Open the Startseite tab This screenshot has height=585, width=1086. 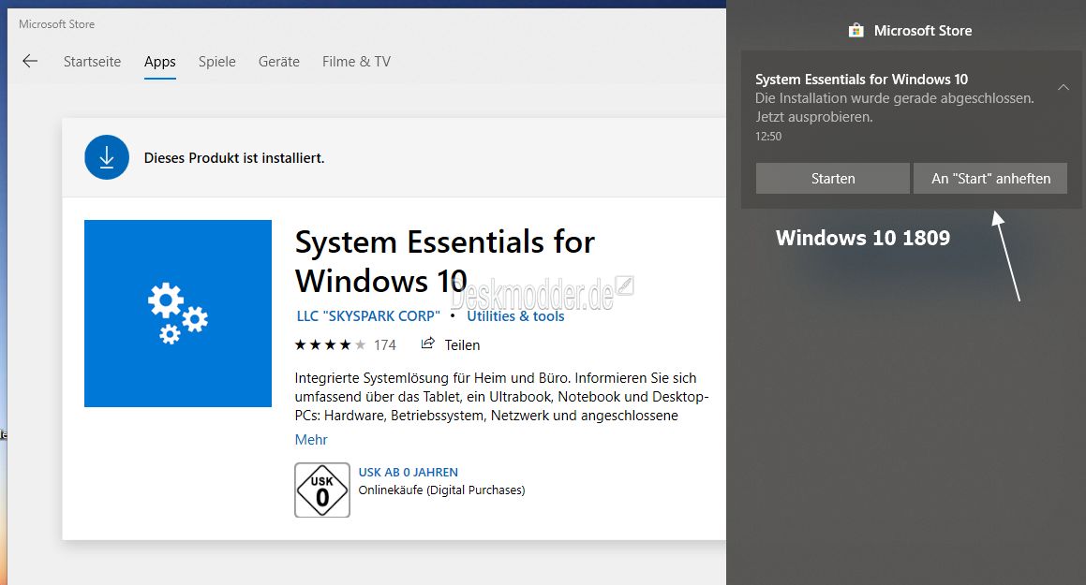[92, 62]
